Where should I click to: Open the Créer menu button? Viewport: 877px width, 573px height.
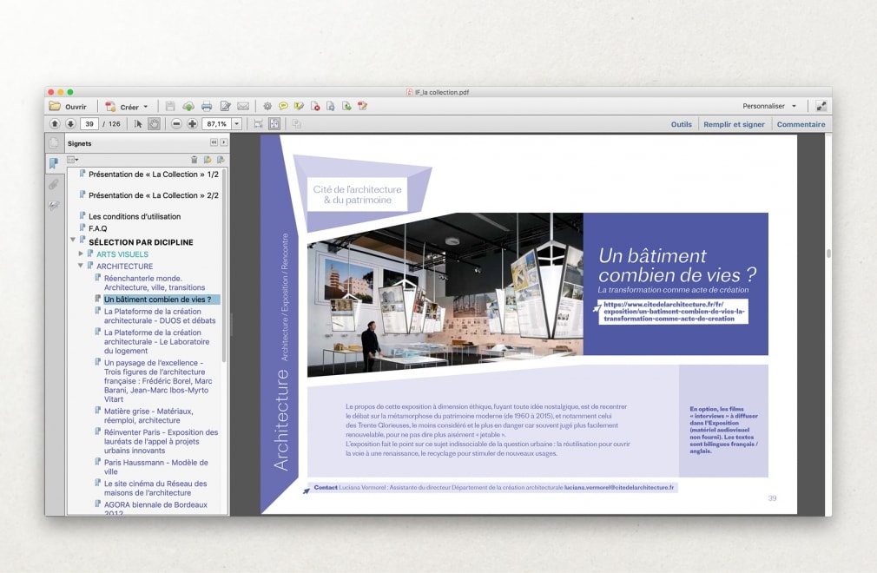coord(127,106)
